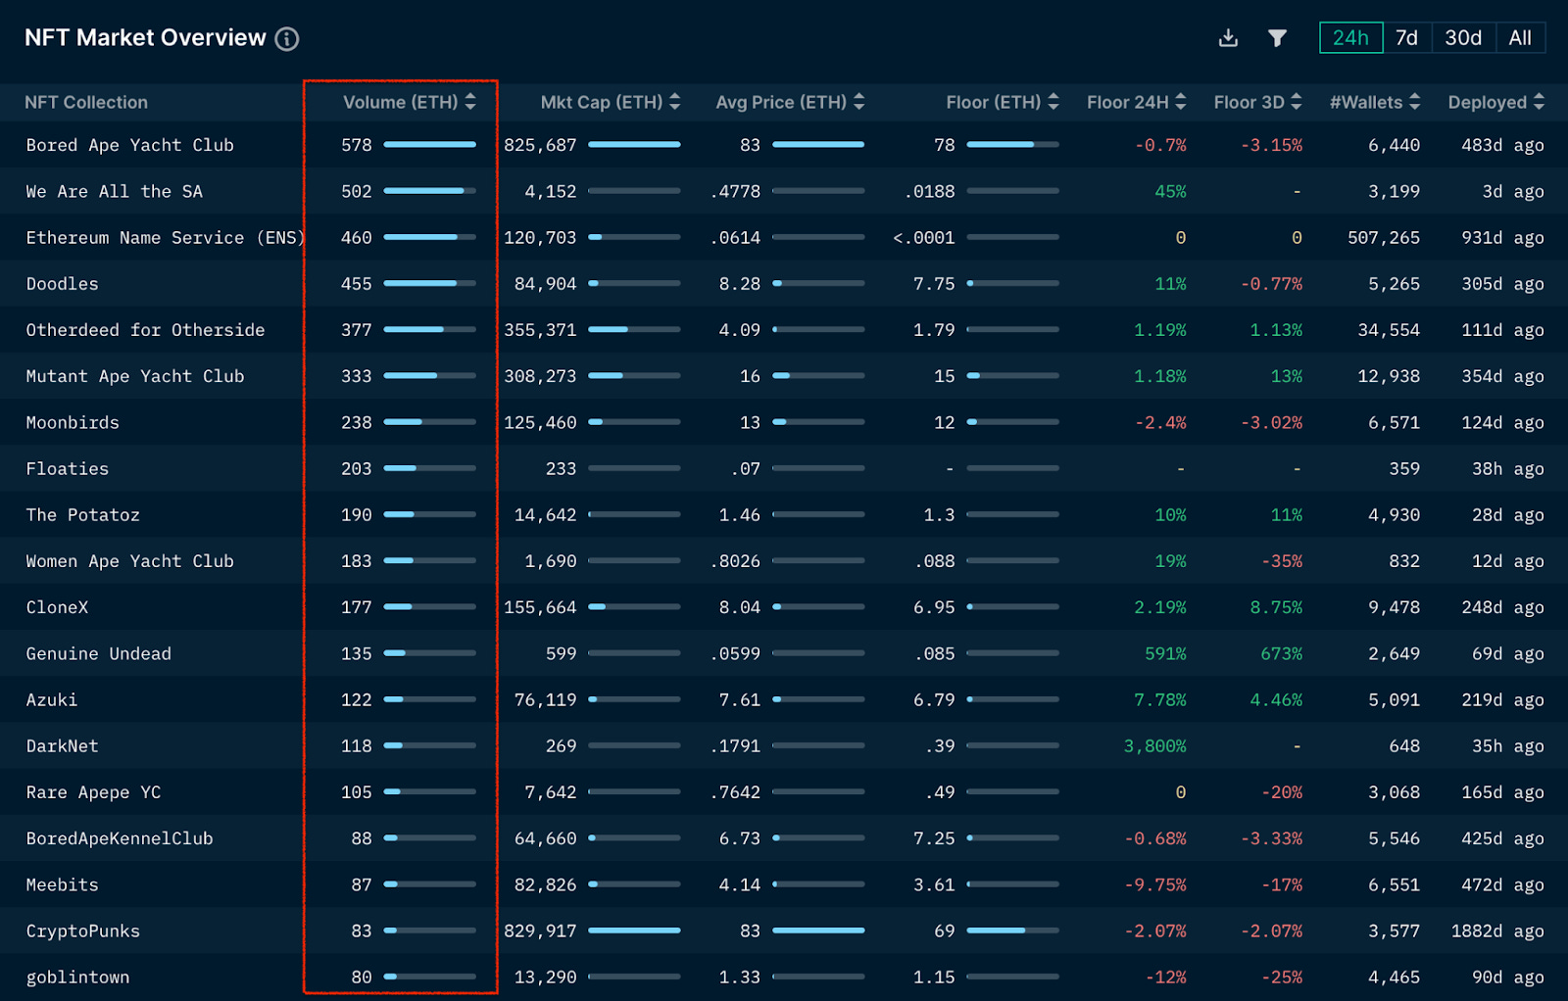This screenshot has width=1568, height=1001.
Task: Download the table data
Action: pyautogui.click(x=1228, y=38)
